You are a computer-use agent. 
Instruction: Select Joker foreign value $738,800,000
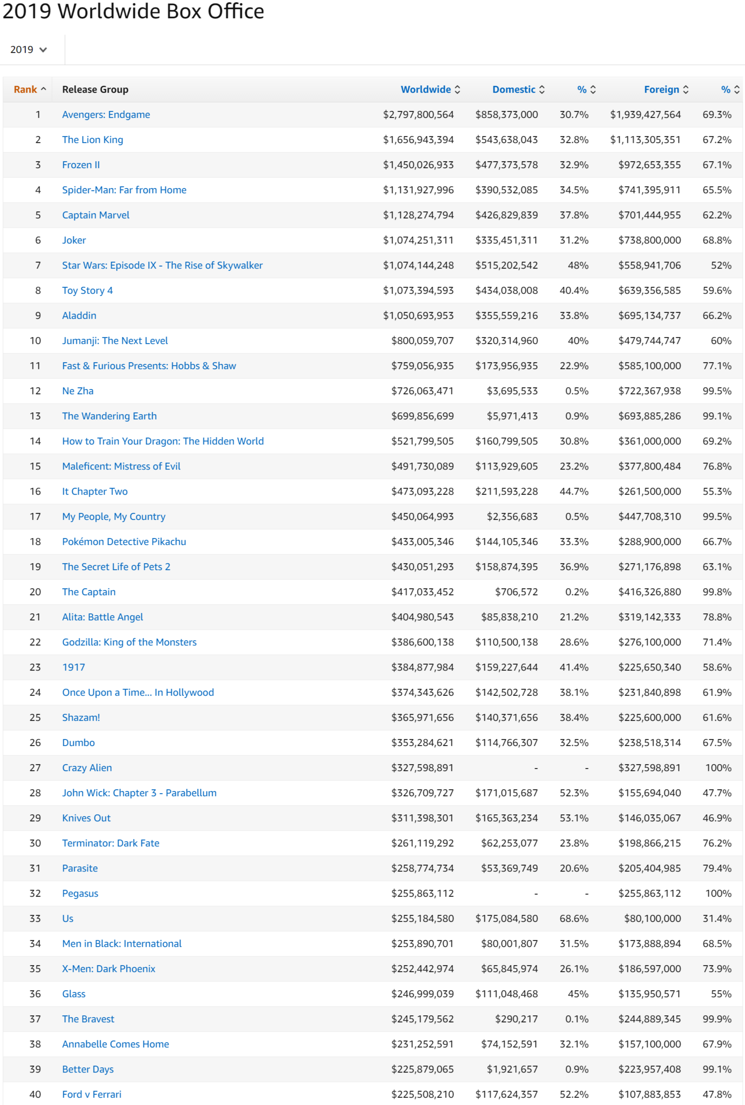click(x=650, y=240)
